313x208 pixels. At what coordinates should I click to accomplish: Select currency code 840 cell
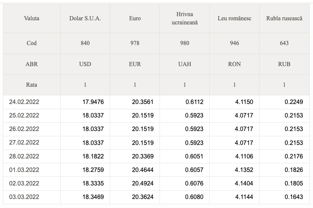tap(85, 43)
